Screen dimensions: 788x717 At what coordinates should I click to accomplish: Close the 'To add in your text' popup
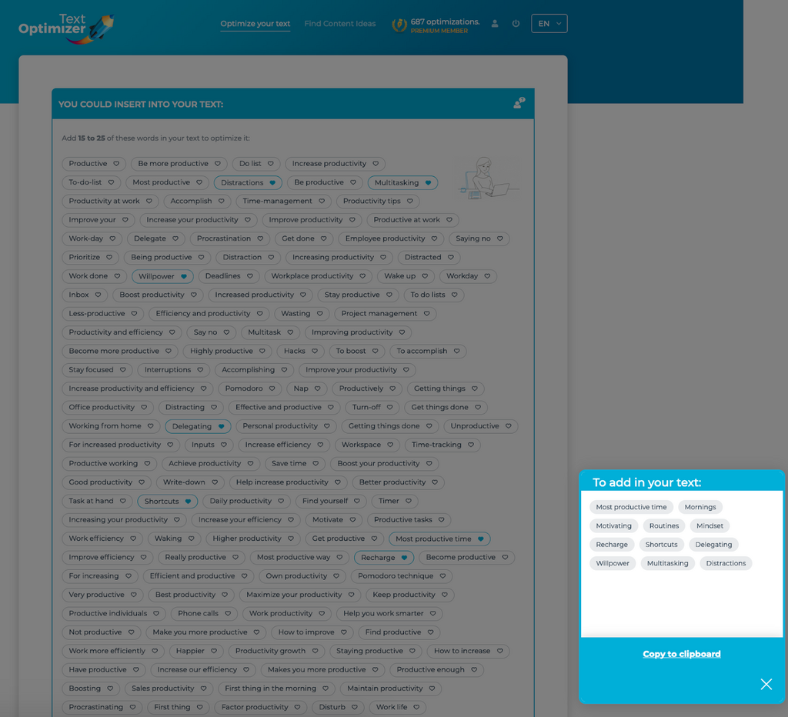click(x=766, y=684)
